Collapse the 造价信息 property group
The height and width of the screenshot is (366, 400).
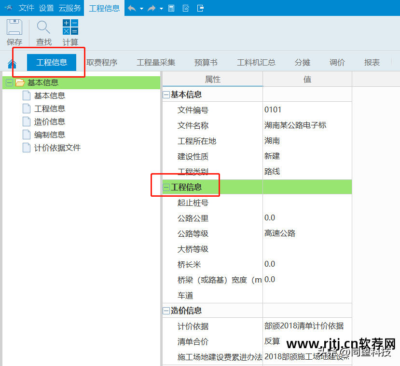click(x=166, y=311)
